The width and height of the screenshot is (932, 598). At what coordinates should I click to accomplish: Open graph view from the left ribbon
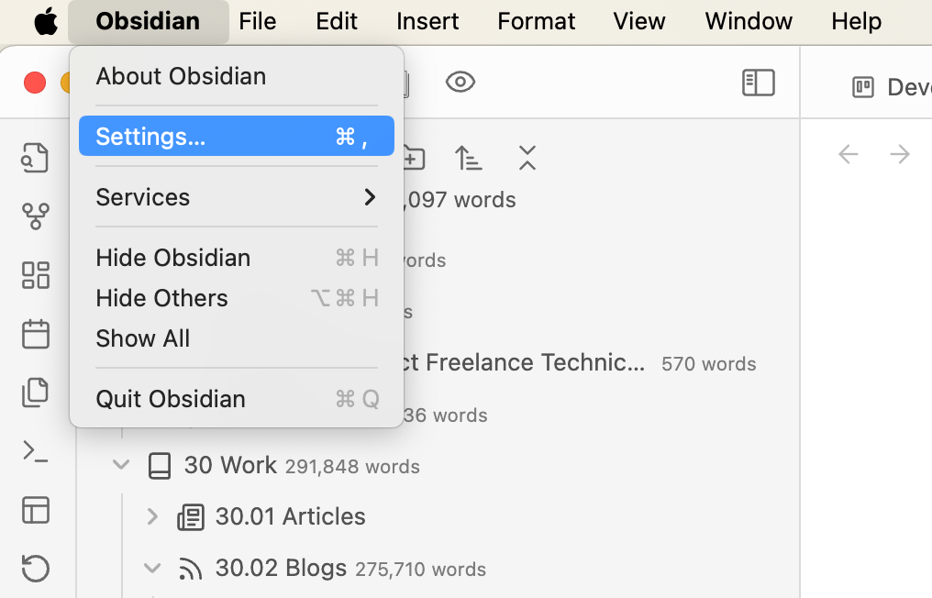[35, 216]
